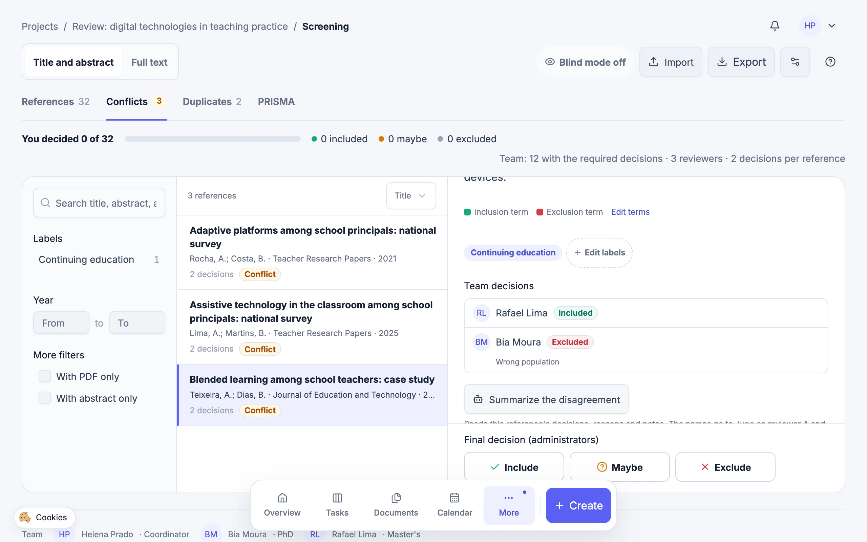Click the Edit labels button
The width and height of the screenshot is (867, 542).
coord(599,252)
